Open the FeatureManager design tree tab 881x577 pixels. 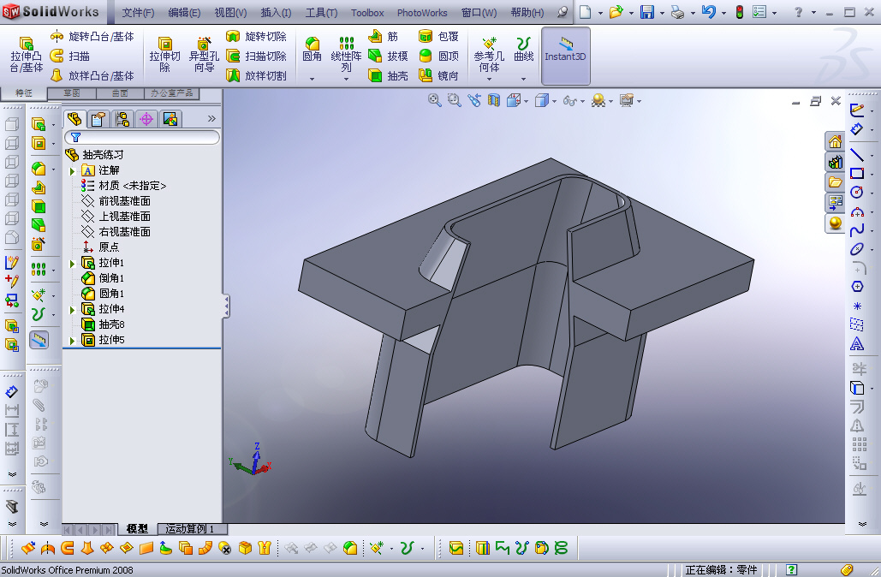coord(74,118)
